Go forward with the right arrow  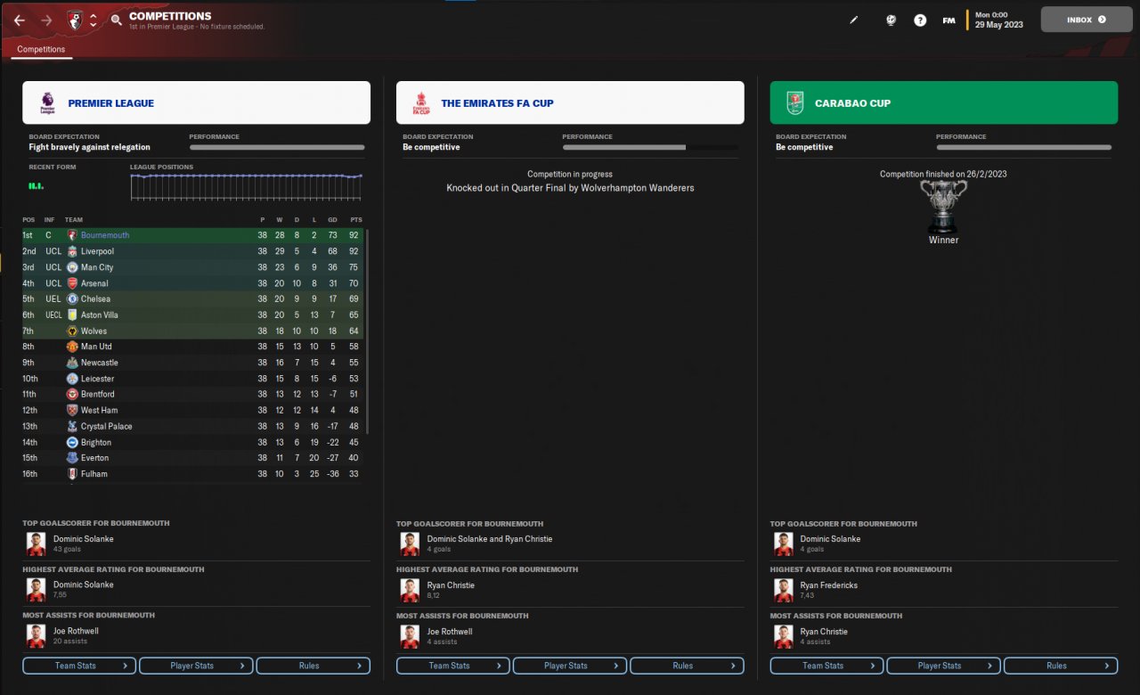click(46, 20)
